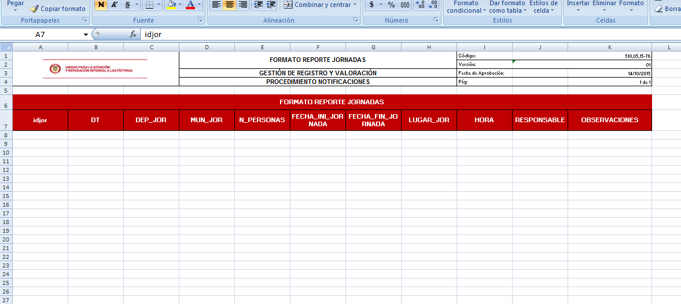Select cell with Código label
This screenshot has width=681, height=304.
(x=485, y=56)
